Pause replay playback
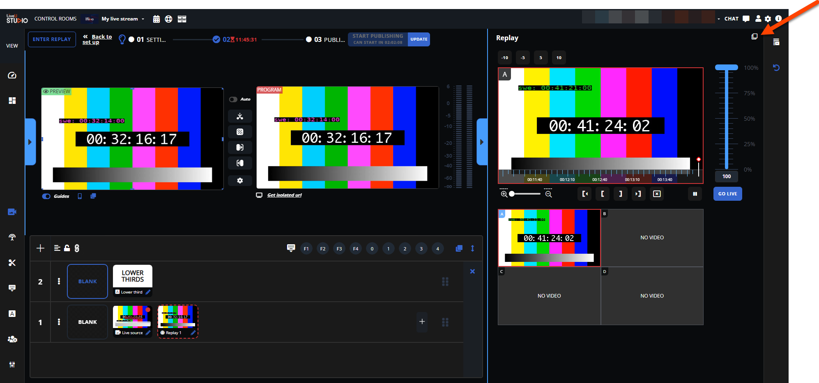The width and height of the screenshot is (819, 383). [x=695, y=194]
